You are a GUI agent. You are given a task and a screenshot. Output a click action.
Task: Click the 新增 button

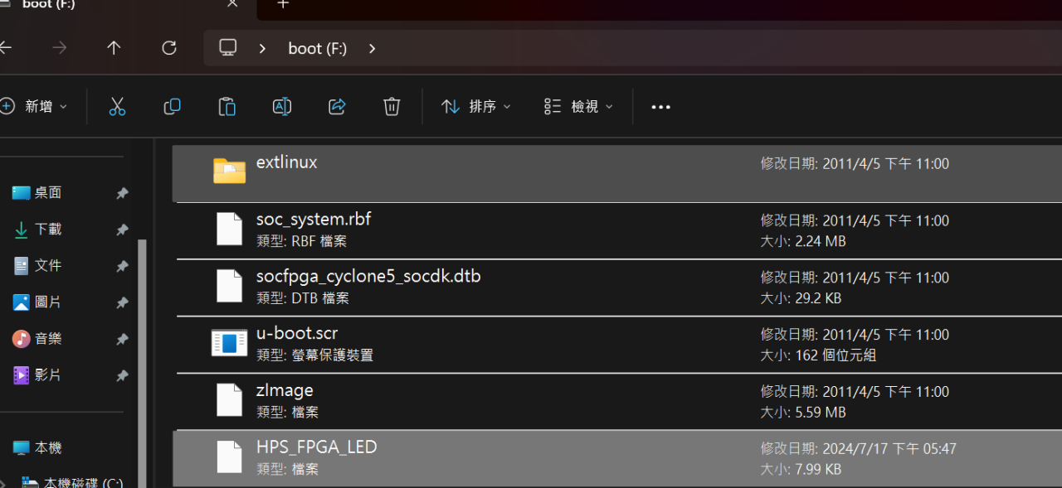pyautogui.click(x=33, y=106)
